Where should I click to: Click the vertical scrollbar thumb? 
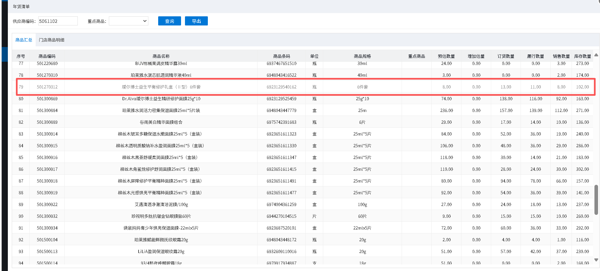point(596,199)
